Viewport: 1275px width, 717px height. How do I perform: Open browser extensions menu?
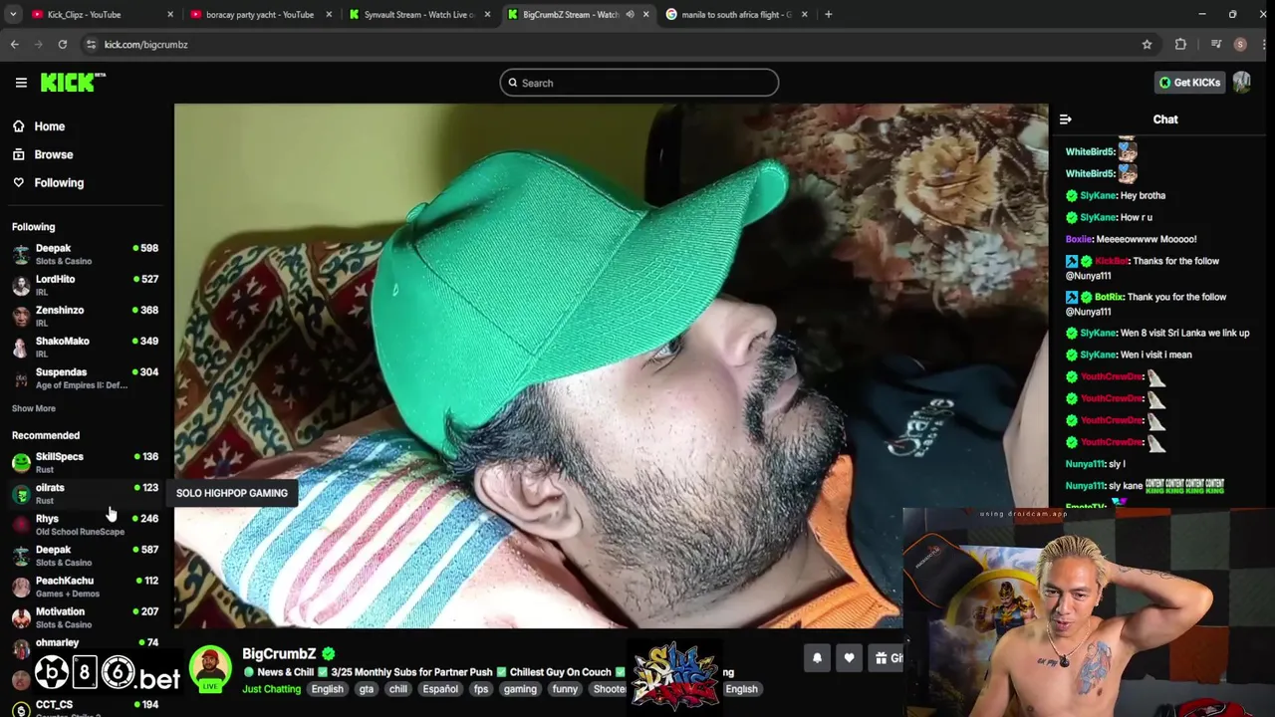[x=1180, y=44]
